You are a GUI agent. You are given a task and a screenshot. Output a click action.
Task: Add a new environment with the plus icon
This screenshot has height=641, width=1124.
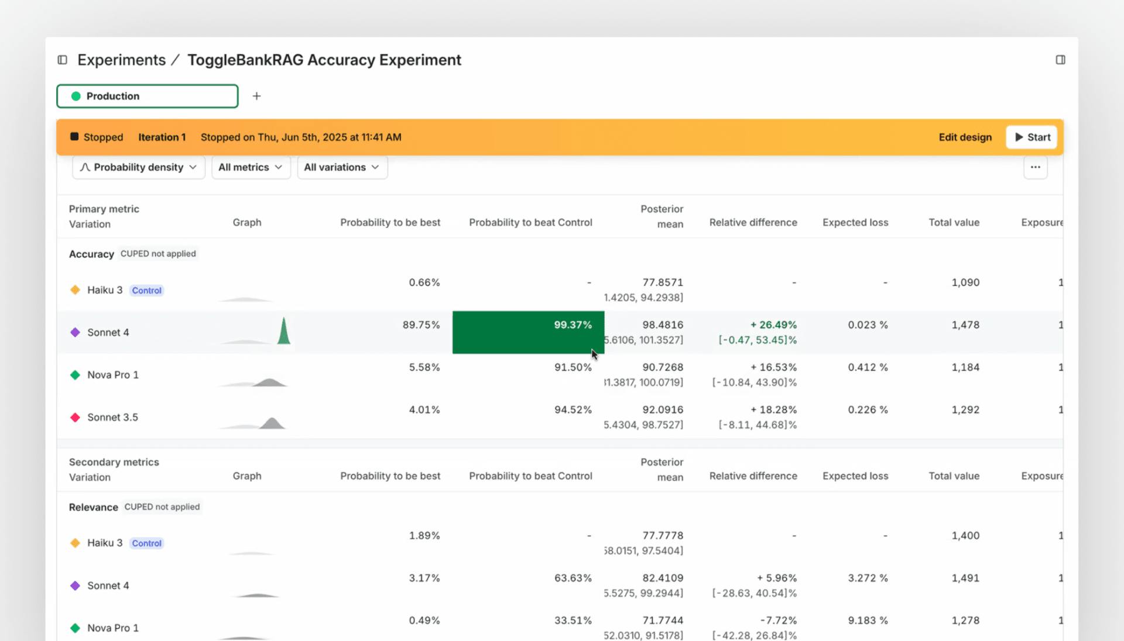pyautogui.click(x=256, y=96)
